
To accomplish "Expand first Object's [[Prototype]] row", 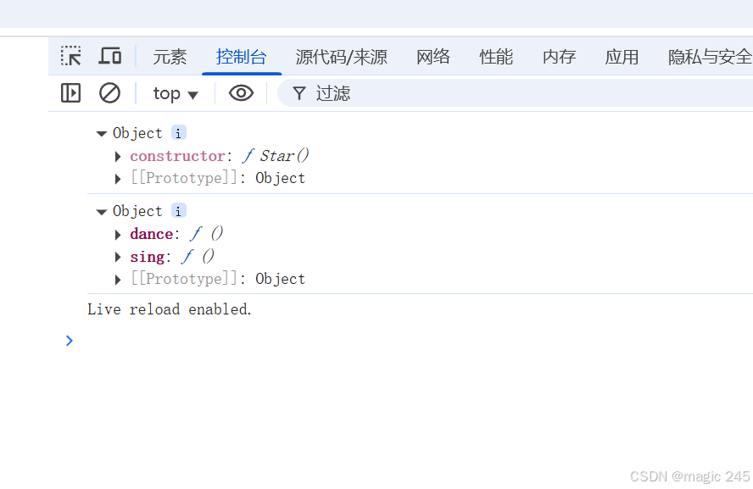I will 118,179.
